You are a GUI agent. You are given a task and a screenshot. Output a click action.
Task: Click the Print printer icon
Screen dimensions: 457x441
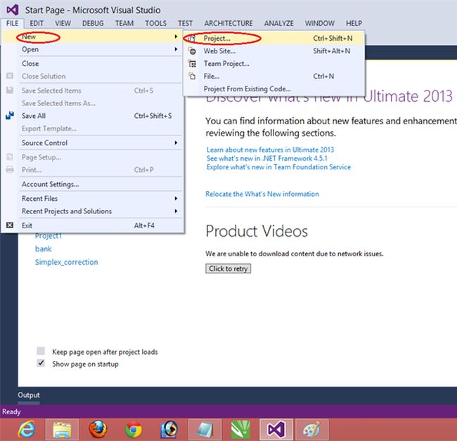point(10,170)
